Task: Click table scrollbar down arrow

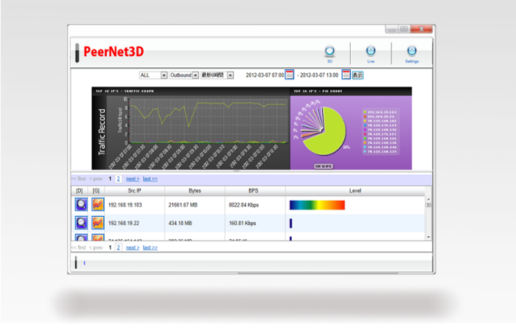Action: 428,237
